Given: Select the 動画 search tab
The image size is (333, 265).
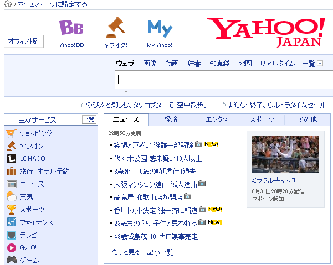Looking at the screenshot, I should tap(172, 64).
